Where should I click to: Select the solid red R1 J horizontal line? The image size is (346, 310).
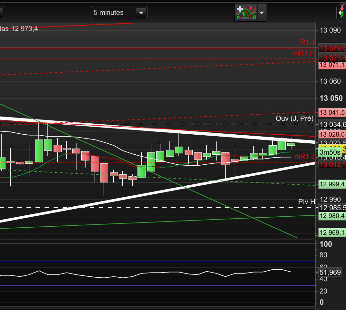[158, 47]
